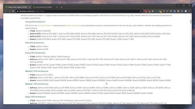This screenshot has width=195, height=109.
Task: Open the Extensions puzzle piece menu
Action: point(178,11)
